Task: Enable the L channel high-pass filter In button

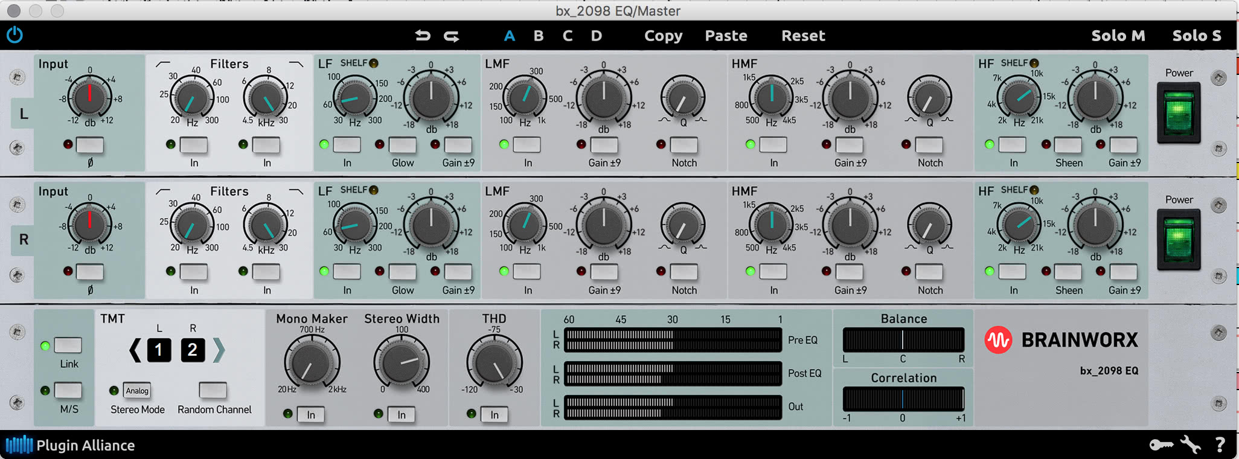Action: point(194,145)
